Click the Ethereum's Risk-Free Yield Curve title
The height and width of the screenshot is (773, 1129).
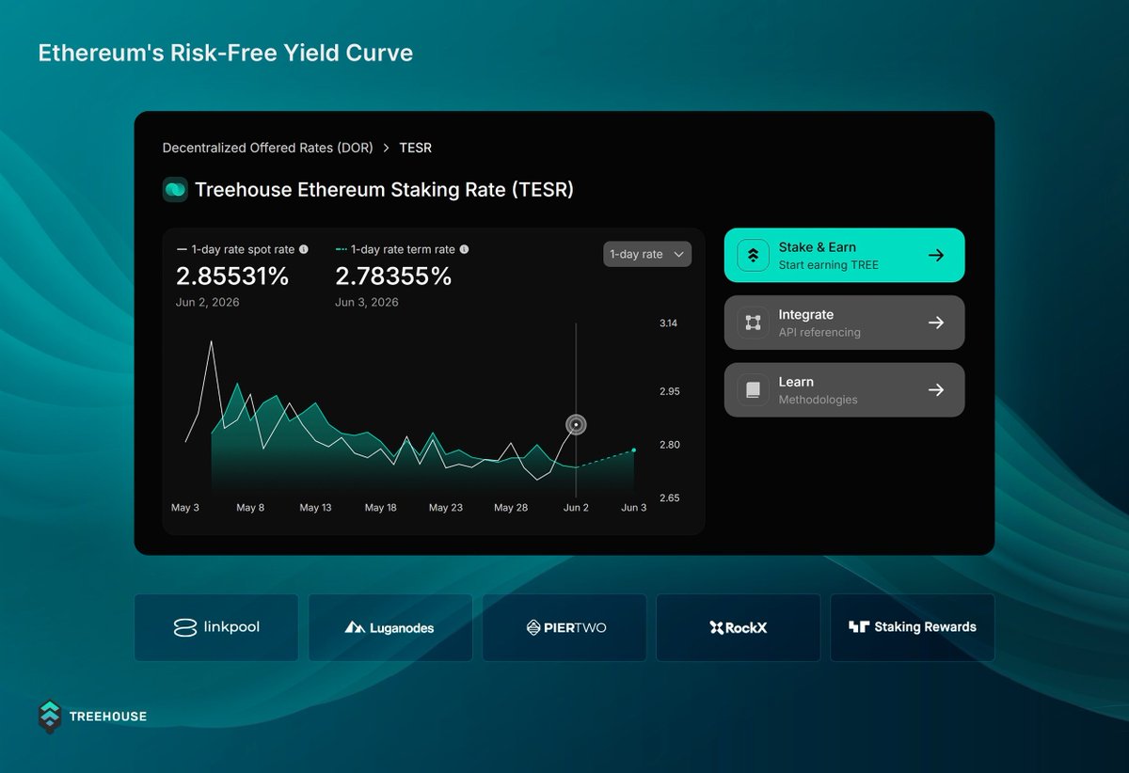226,53
